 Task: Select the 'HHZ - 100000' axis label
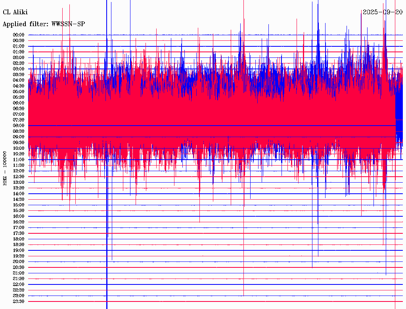point(5,168)
